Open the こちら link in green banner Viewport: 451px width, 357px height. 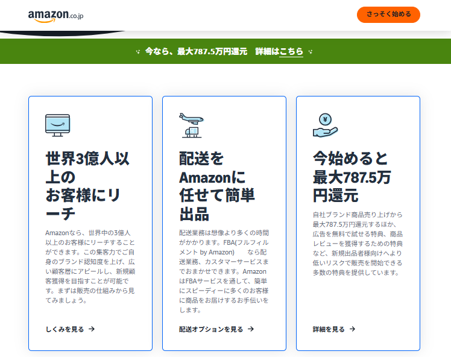point(291,51)
